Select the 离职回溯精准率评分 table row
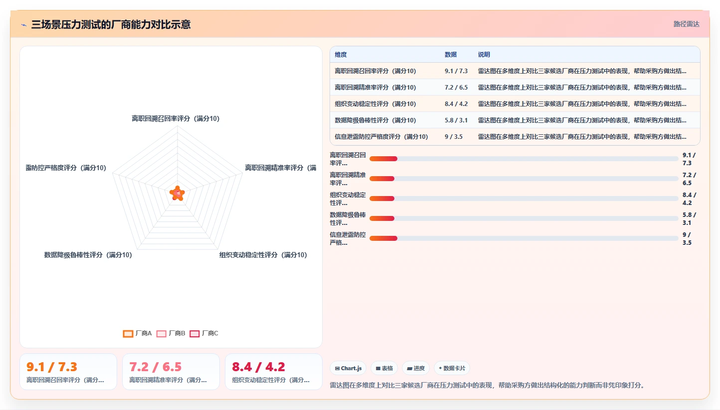720x410 pixels. 515,88
